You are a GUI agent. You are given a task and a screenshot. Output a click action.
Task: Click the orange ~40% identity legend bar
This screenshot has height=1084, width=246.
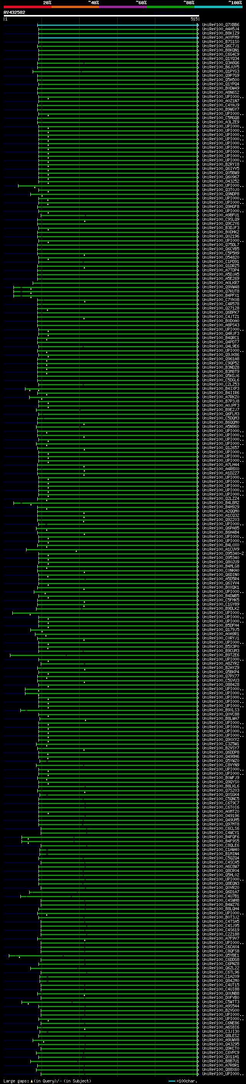tap(75, 7)
